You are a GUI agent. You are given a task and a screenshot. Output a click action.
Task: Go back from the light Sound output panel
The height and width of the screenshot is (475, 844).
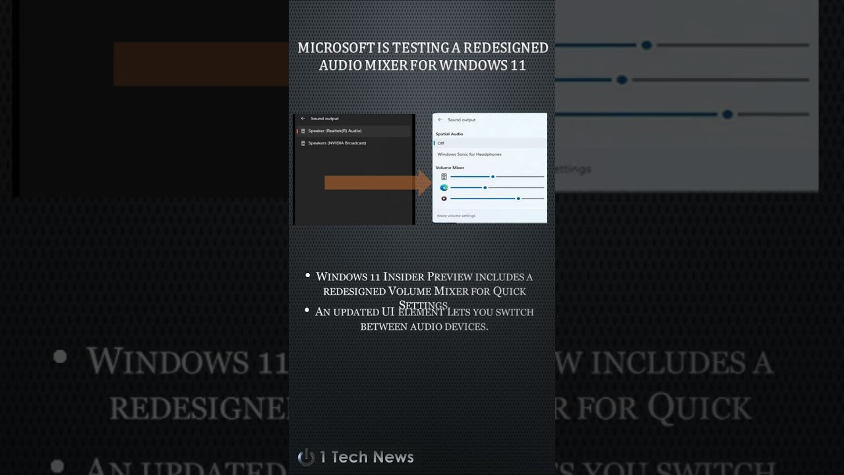click(440, 120)
